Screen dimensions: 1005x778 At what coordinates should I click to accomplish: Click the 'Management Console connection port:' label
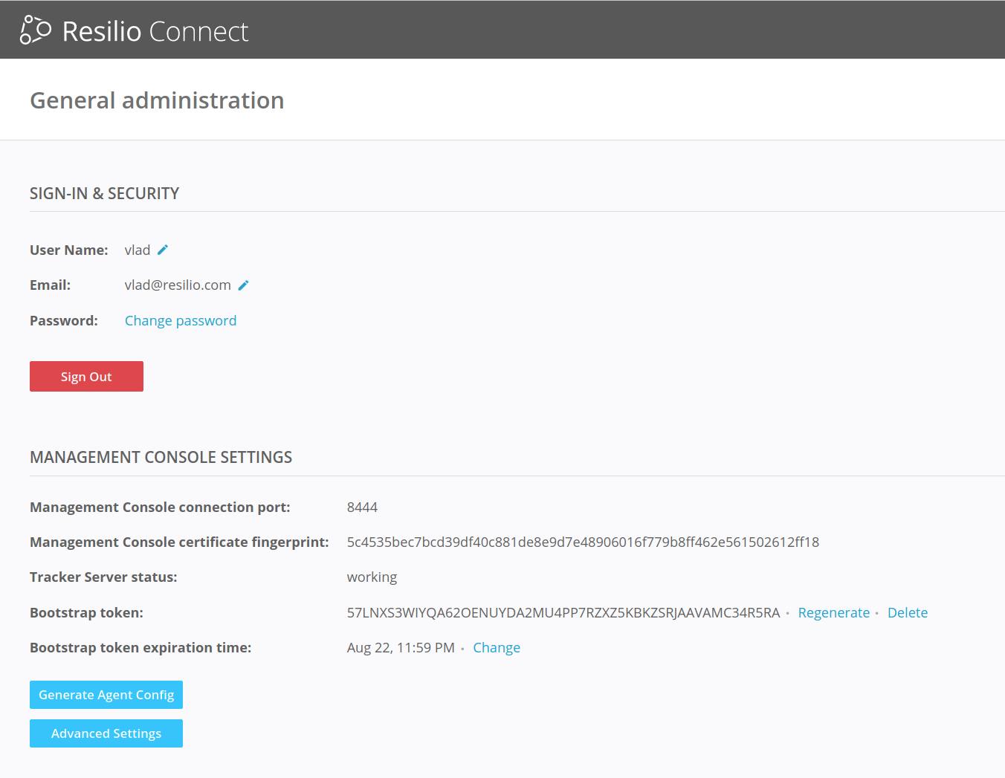click(x=160, y=507)
